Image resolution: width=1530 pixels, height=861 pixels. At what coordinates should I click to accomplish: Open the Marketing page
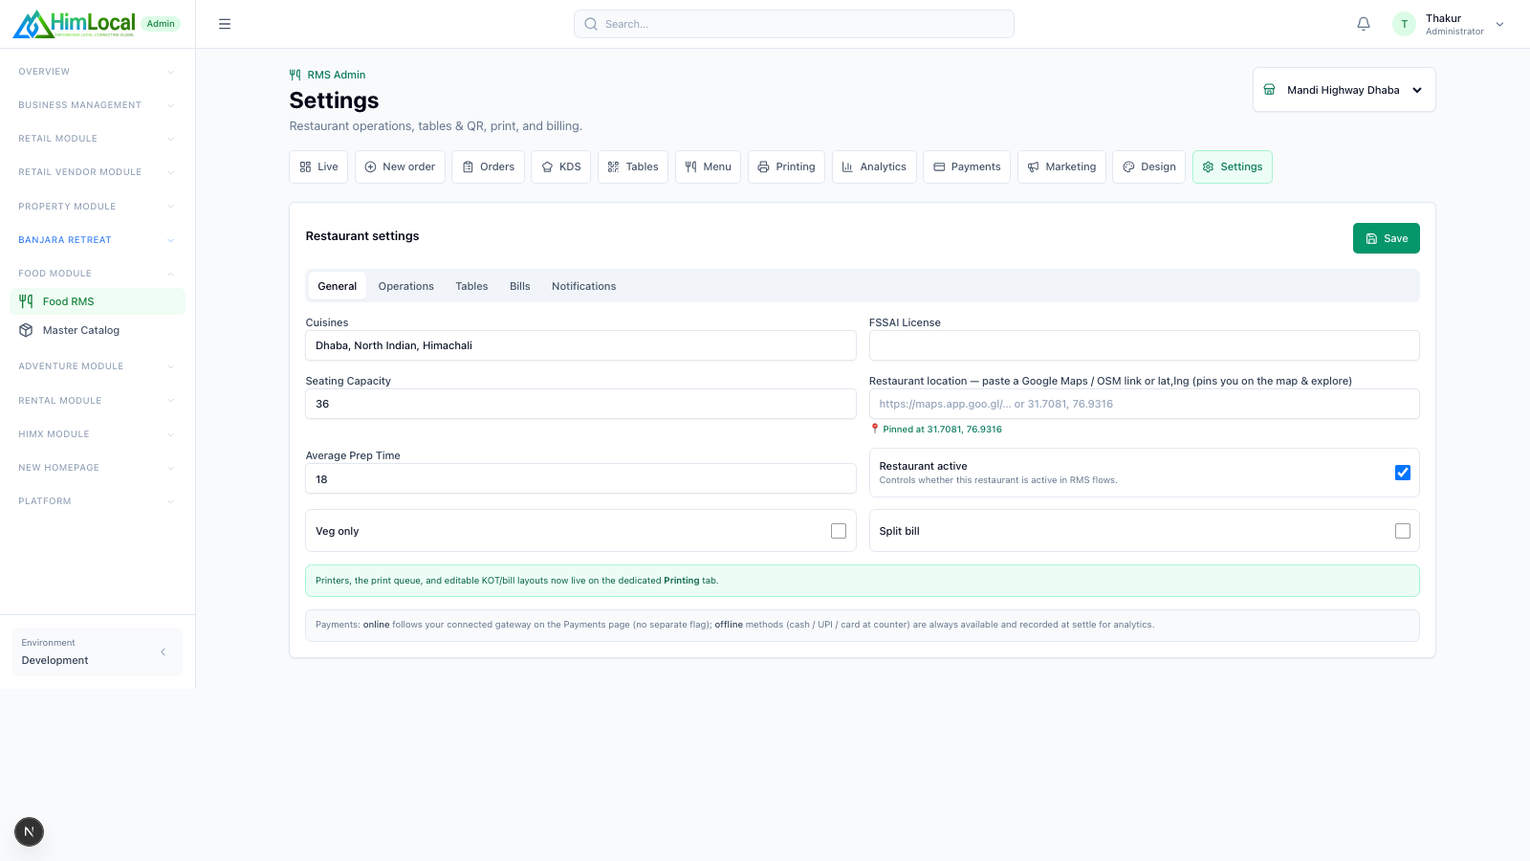[x=1061, y=166]
